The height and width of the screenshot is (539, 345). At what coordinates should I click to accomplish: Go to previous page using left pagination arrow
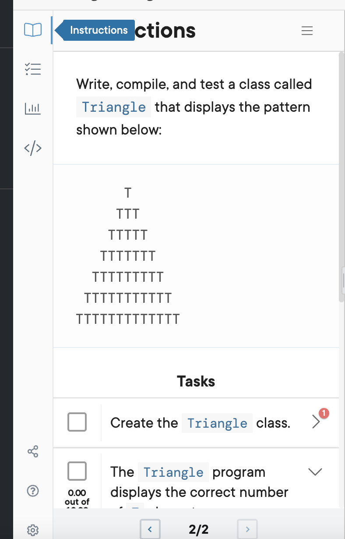pos(150,529)
